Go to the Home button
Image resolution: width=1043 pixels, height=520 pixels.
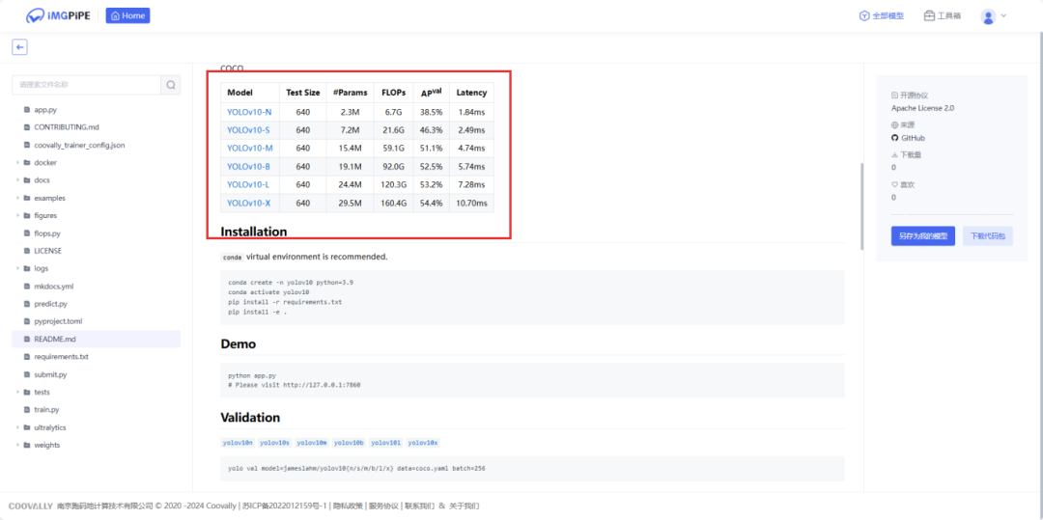pos(127,15)
